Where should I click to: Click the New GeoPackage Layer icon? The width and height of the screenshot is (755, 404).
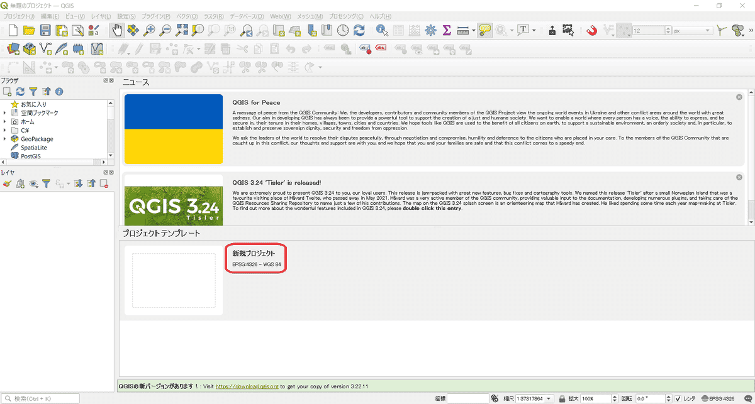pyautogui.click(x=29, y=48)
